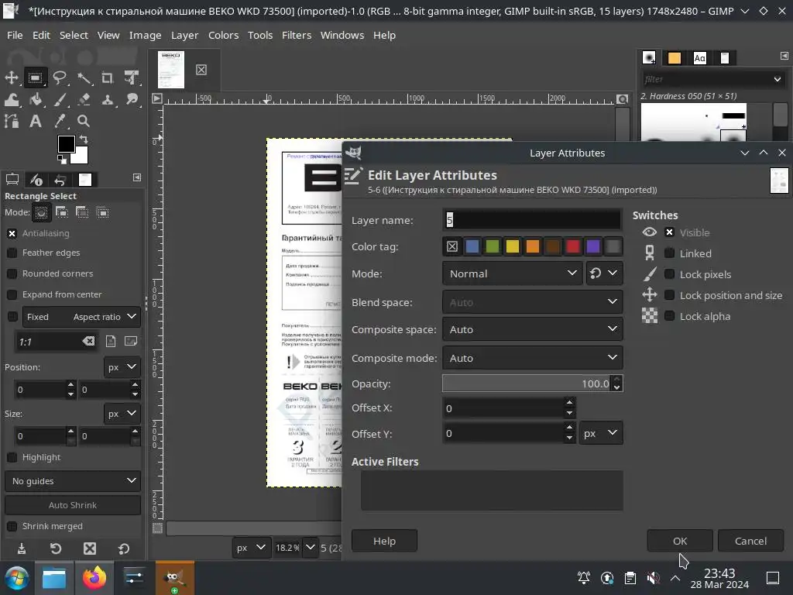Switch to the Undo History tab
Image resolution: width=793 pixels, height=595 pixels.
pos(60,180)
